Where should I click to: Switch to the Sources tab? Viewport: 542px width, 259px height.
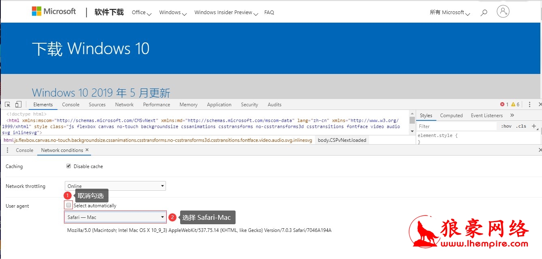97,104
